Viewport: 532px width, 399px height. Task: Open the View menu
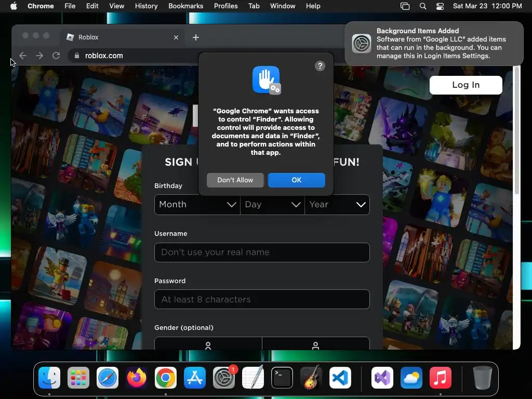tap(116, 6)
